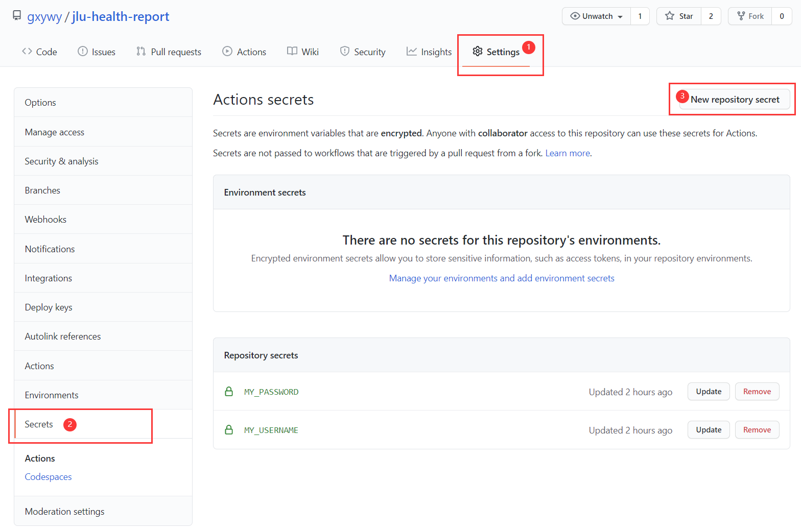
Task: Click the watchers count 1
Action: coord(640,16)
